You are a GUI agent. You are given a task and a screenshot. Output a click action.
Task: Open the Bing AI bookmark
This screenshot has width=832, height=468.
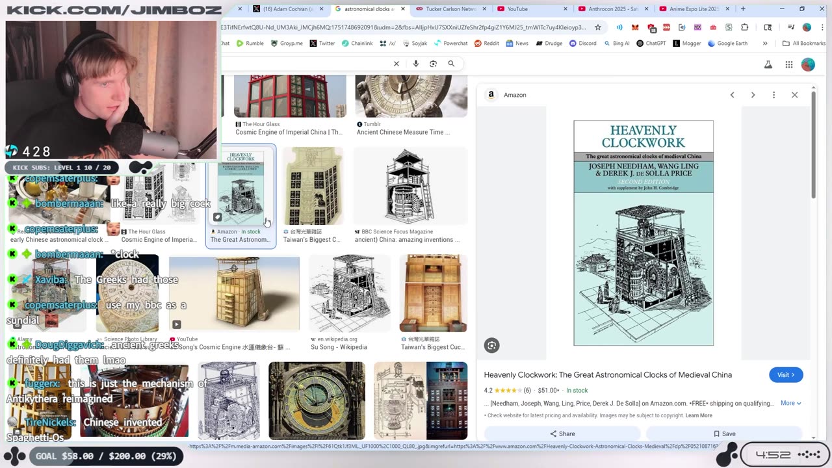click(x=616, y=44)
